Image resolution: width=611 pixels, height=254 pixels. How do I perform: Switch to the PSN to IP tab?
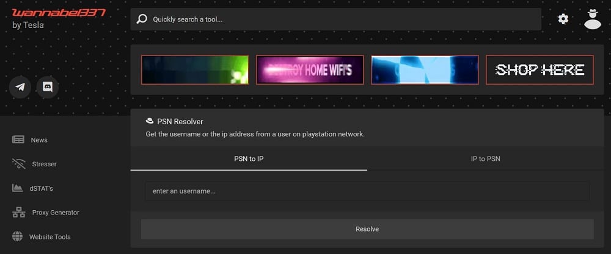[249, 158]
